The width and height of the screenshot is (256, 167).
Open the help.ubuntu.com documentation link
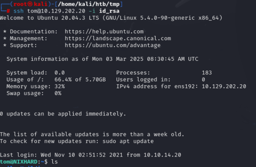click(104, 31)
